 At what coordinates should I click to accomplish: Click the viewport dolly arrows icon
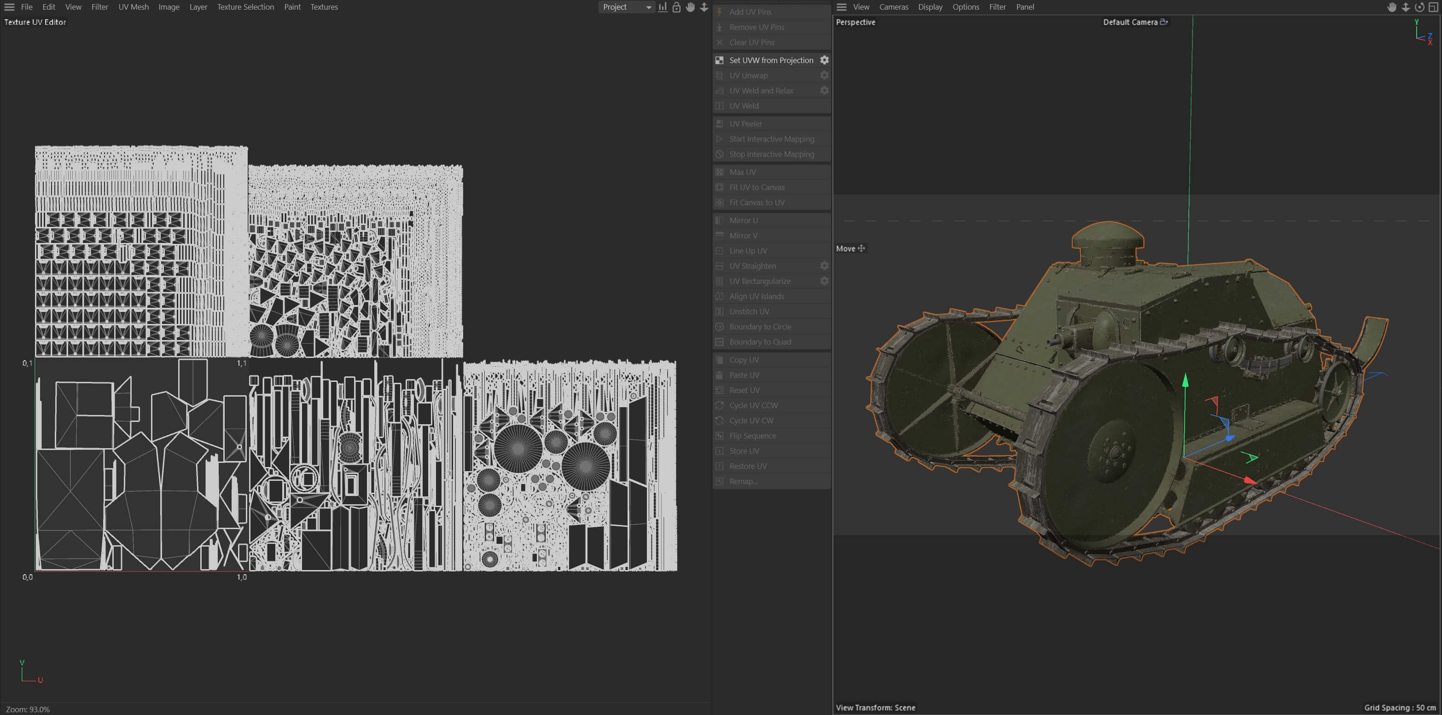point(1406,7)
